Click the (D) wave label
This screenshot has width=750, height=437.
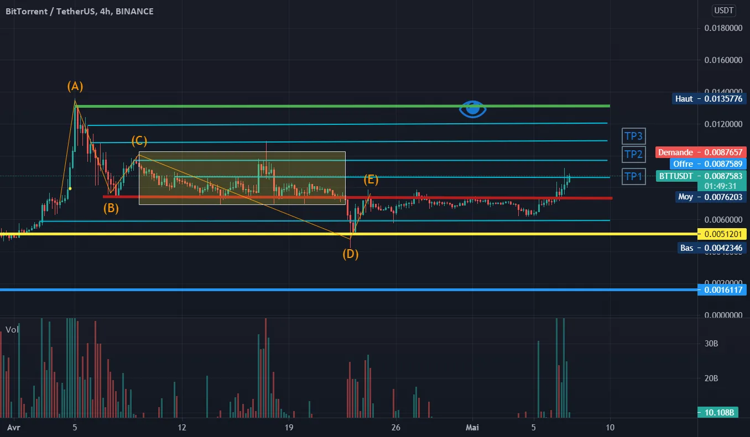click(x=350, y=254)
